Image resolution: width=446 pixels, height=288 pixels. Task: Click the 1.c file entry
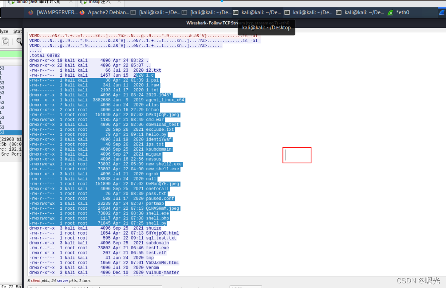coord(150,75)
